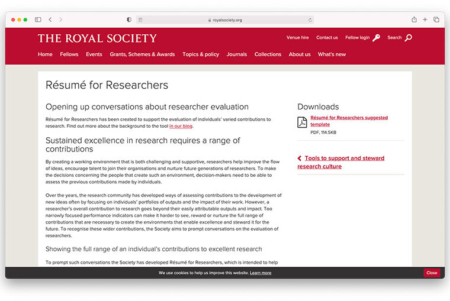
Task: Reload the page using refresh icon
Action: tap(310, 20)
